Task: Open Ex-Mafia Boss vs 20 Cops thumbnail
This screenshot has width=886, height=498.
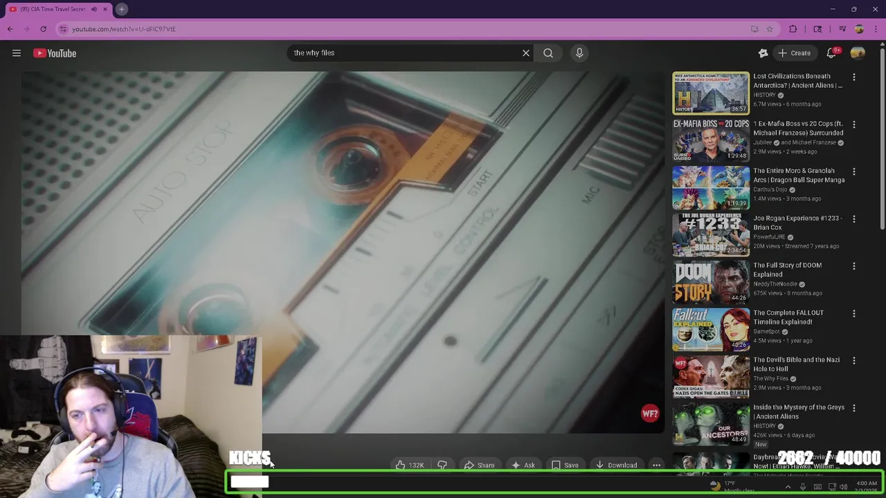Action: (711, 140)
